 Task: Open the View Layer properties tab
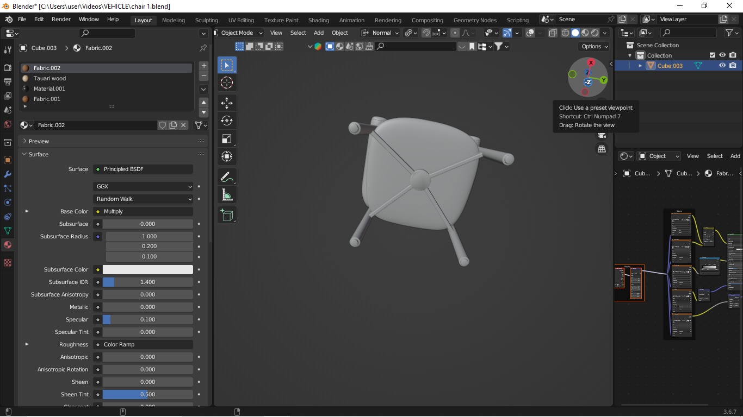(x=8, y=96)
